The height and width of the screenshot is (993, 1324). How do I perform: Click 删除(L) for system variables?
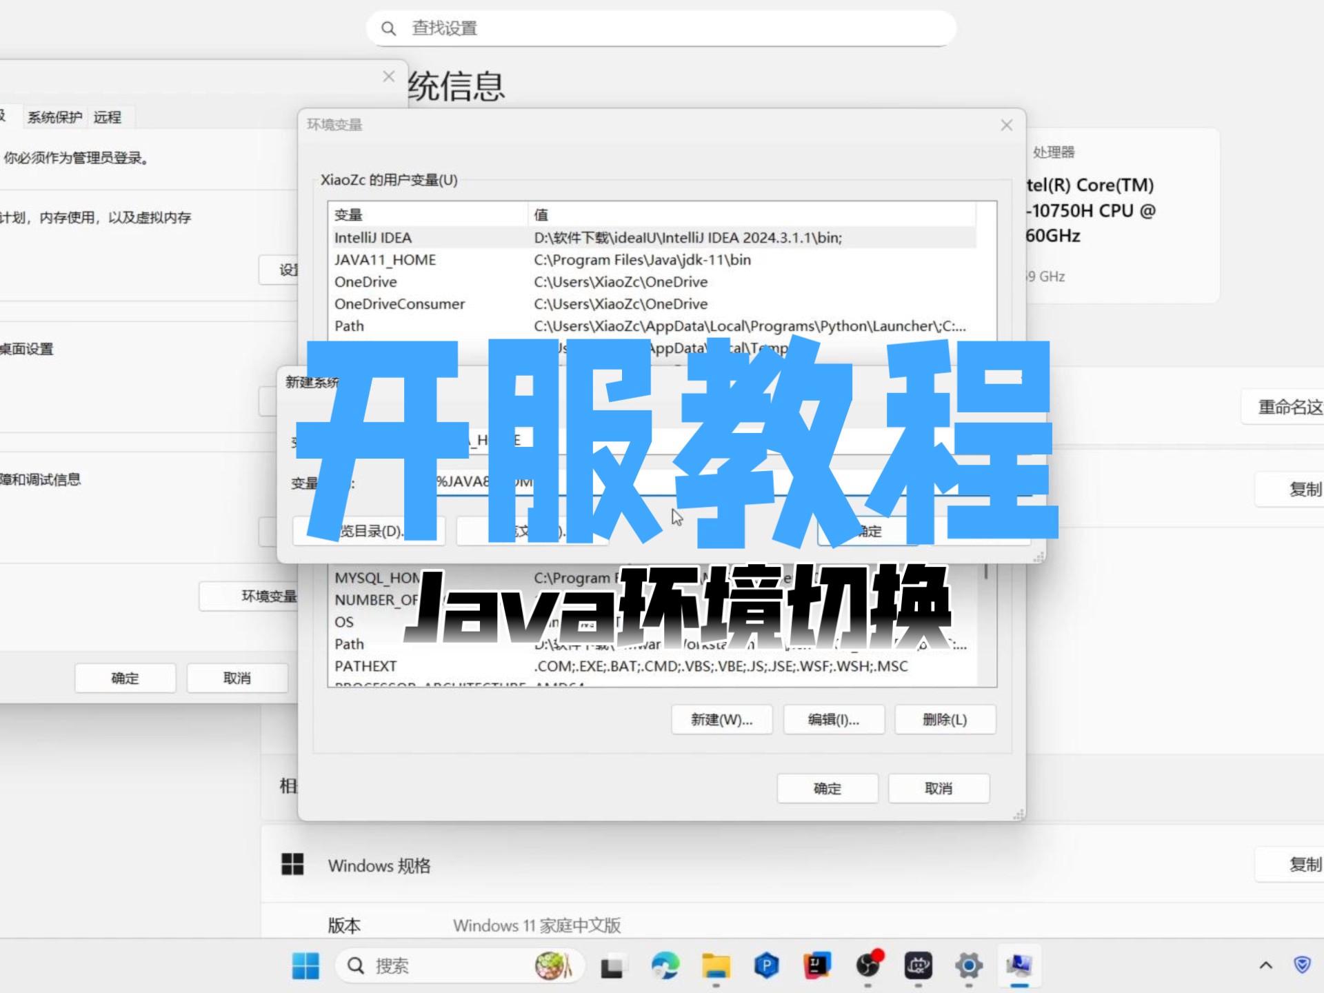[x=945, y=720]
